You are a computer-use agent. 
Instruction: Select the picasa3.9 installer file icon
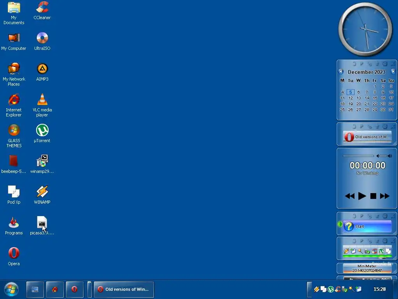coord(42,226)
